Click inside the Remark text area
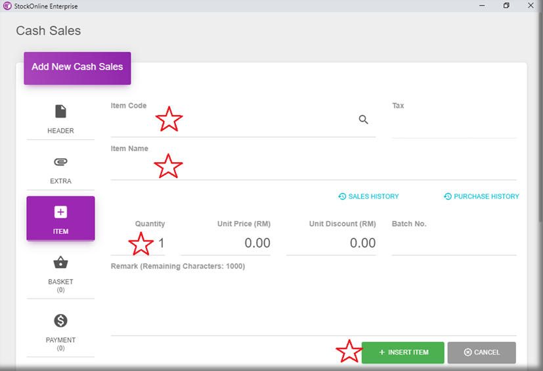This screenshot has height=371, width=543. click(313, 302)
